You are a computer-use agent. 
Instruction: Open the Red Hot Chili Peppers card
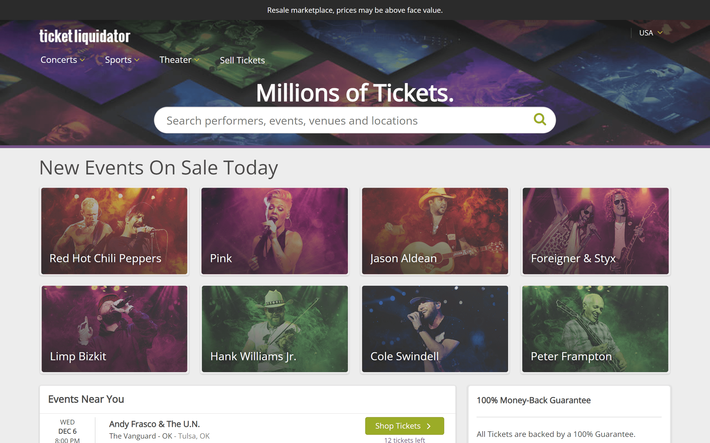114,231
